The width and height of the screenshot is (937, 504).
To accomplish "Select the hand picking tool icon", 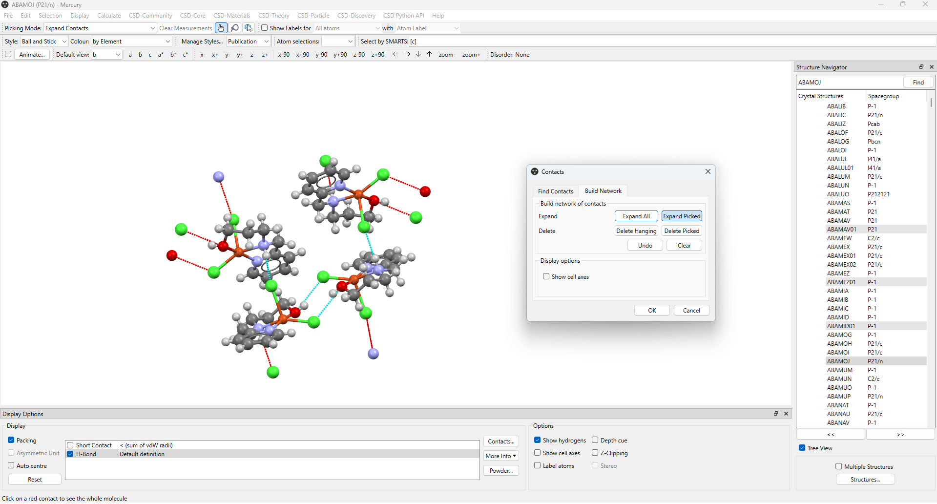I will [x=221, y=28].
